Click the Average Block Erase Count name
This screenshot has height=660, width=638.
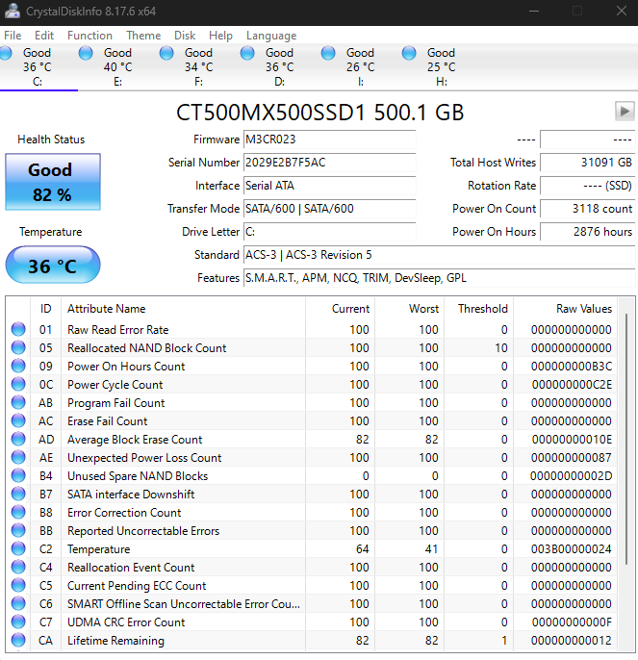coord(135,440)
